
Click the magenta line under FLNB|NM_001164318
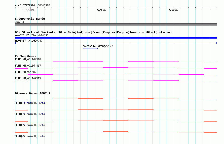coord(116,62)
